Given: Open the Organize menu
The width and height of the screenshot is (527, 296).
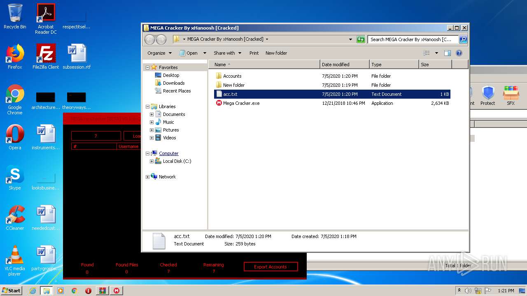Looking at the screenshot, I should [159, 53].
